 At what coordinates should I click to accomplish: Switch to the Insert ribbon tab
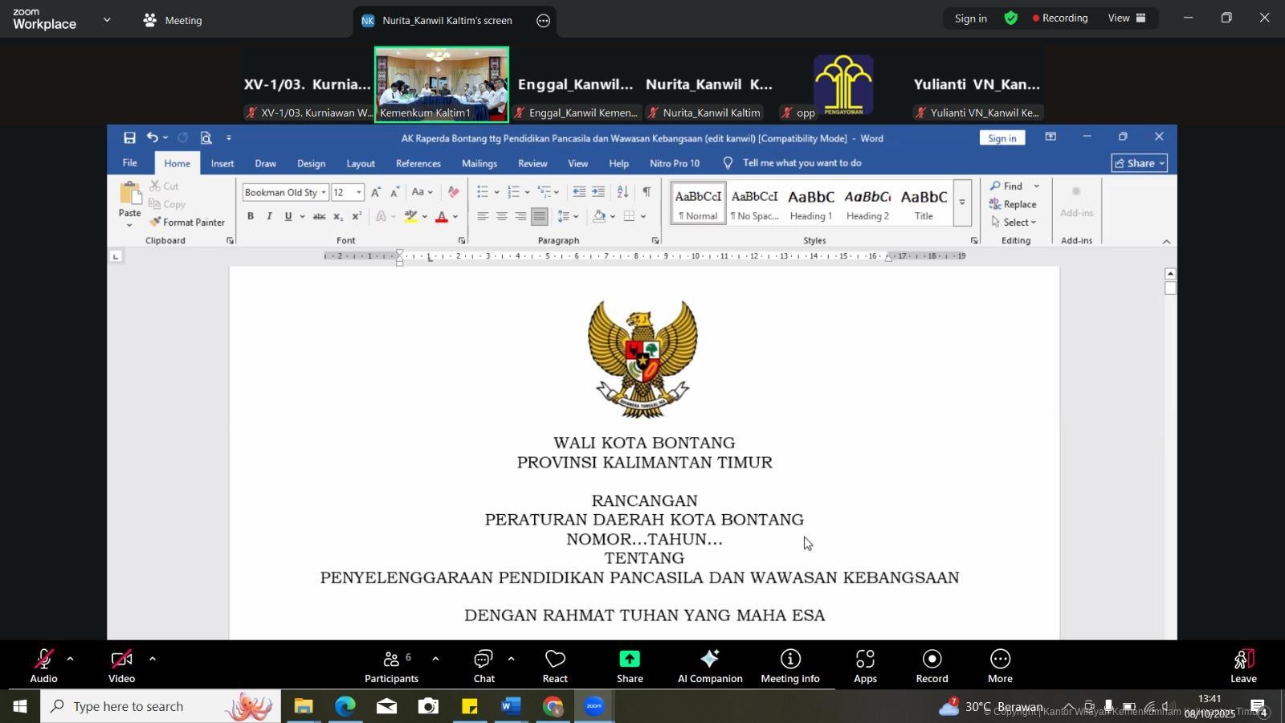[x=222, y=163]
